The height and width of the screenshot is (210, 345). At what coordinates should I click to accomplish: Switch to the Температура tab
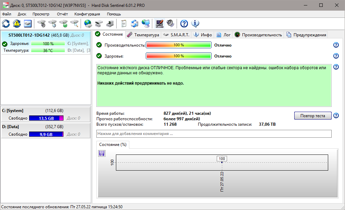coord(143,35)
